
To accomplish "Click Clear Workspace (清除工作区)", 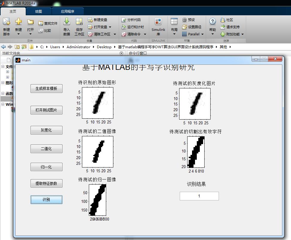I will [x=99, y=34].
